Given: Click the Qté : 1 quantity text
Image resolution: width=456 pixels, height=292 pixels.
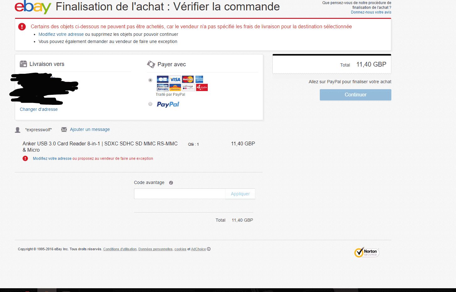Looking at the screenshot, I should click(x=193, y=144).
